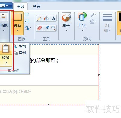Click the 图库拖动图片到此处 placeholder text
Image resolution: width=121 pixels, height=118 pixels.
15,92
